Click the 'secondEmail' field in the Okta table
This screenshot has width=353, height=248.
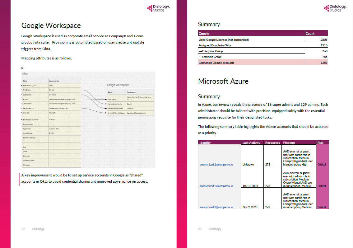[x=28, y=108]
